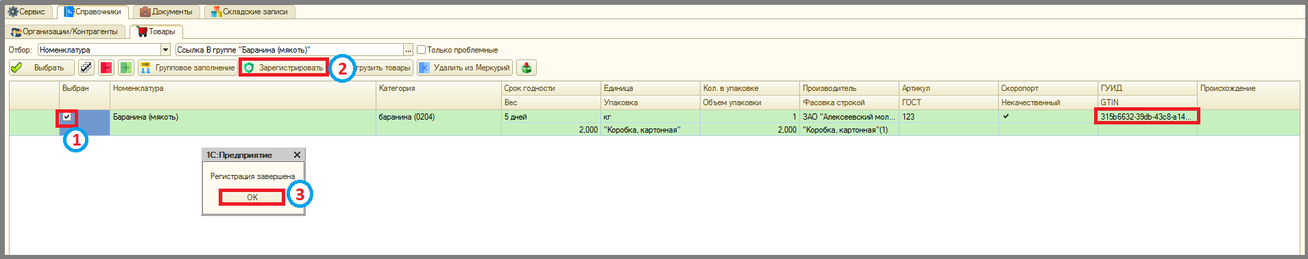Image resolution: width=1308 pixels, height=259 pixels.
Task: Switch to the Справочники tab
Action: (93, 12)
